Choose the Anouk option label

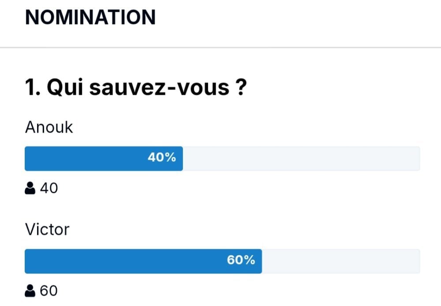point(49,127)
